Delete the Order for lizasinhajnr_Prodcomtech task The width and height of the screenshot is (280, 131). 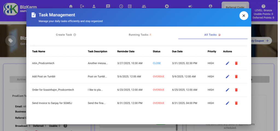tap(236, 90)
